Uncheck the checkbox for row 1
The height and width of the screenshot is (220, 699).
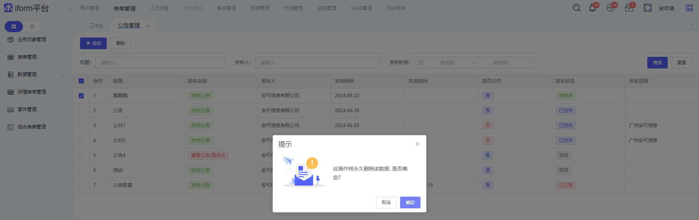coord(81,96)
